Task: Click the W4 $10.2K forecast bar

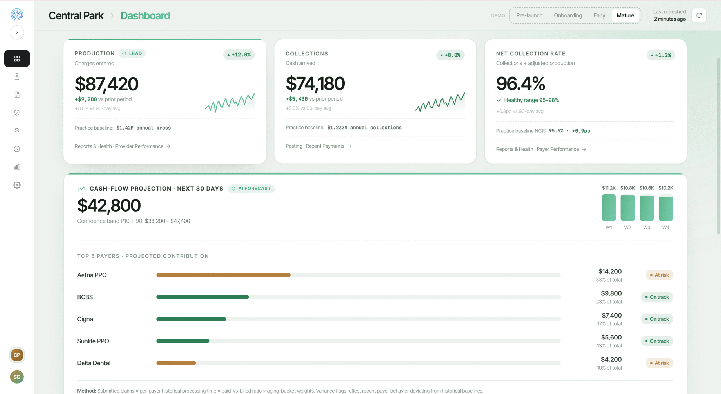Action: coord(666,209)
